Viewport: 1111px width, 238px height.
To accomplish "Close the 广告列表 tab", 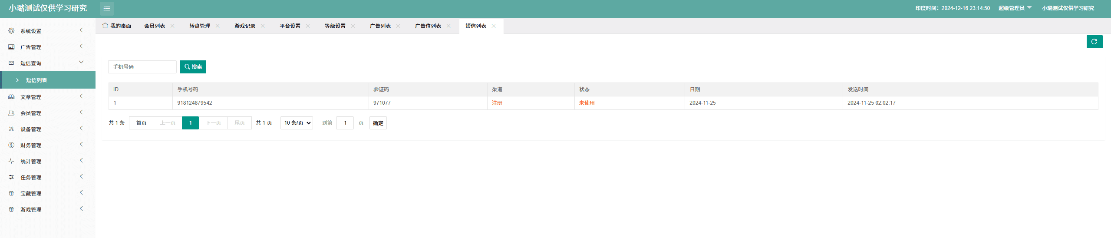I will point(398,26).
